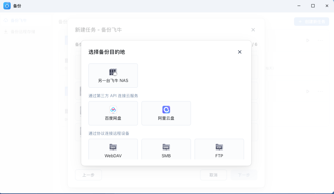Maximize the 备份 window
The image size is (334, 194).
[313, 6]
